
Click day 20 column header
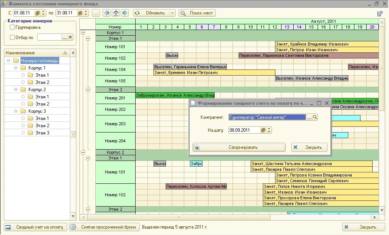(x=372, y=27)
